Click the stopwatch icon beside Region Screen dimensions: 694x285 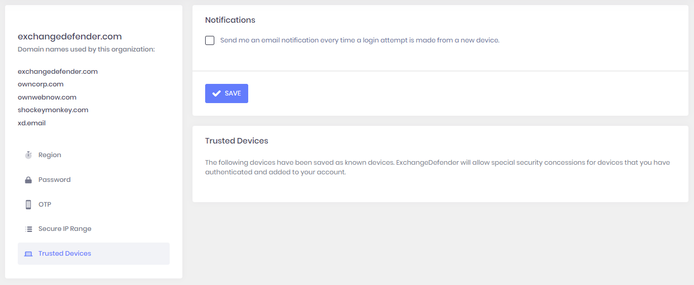(x=28, y=155)
